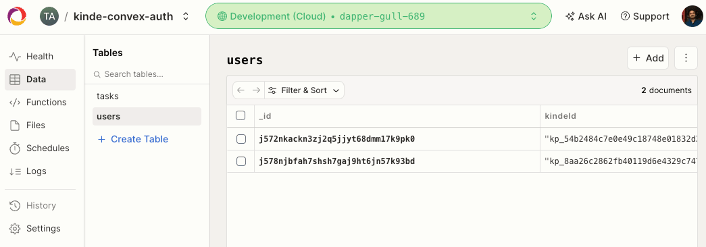Go to the next page arrow
The image size is (706, 247).
tap(256, 90)
